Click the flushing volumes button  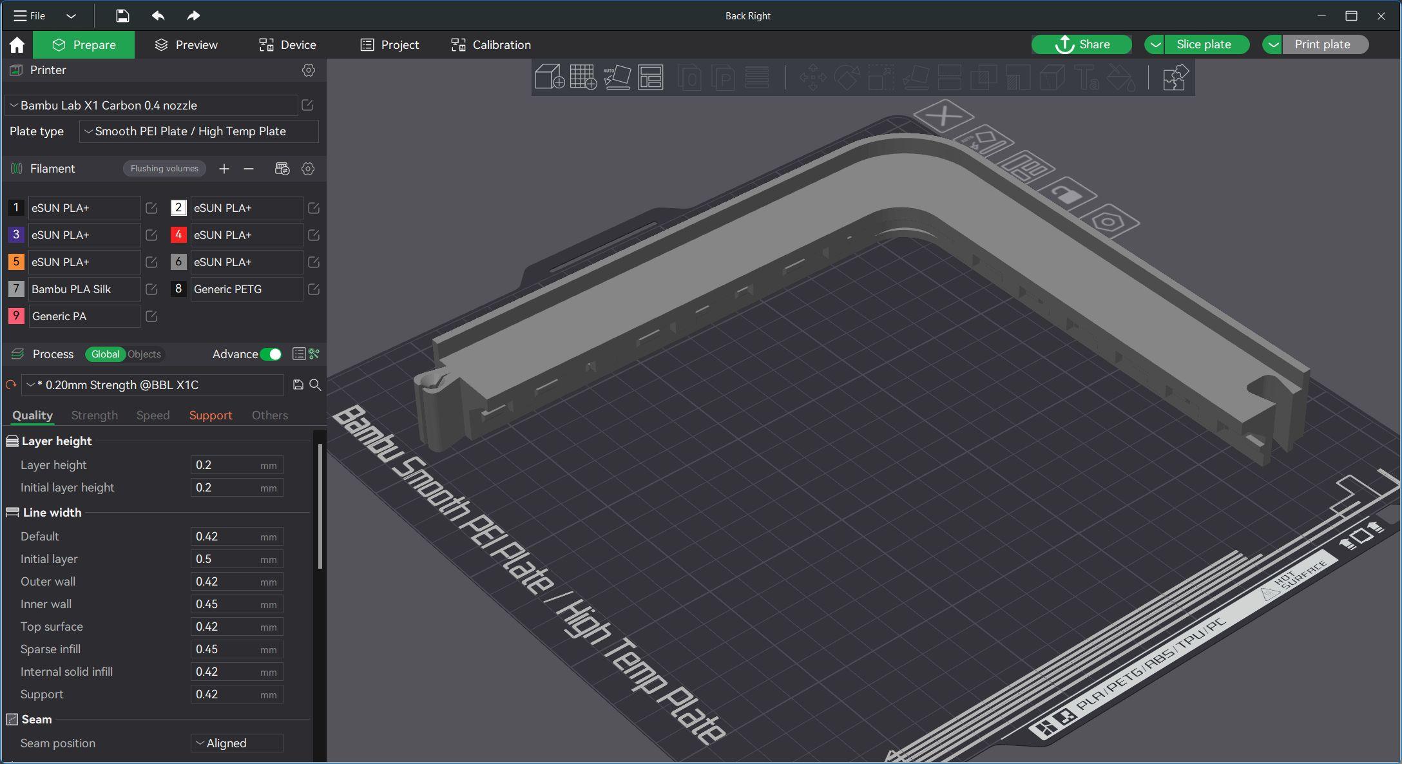(x=165, y=168)
